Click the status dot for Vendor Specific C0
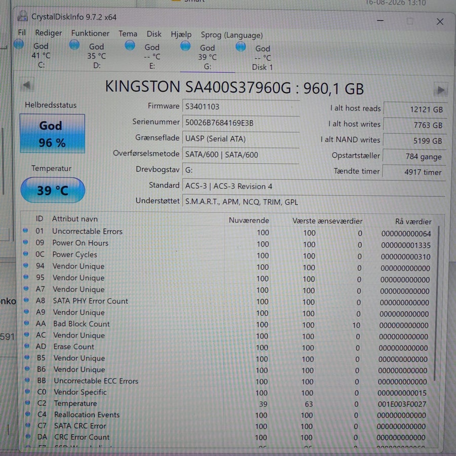456x456 pixels. click(x=27, y=392)
